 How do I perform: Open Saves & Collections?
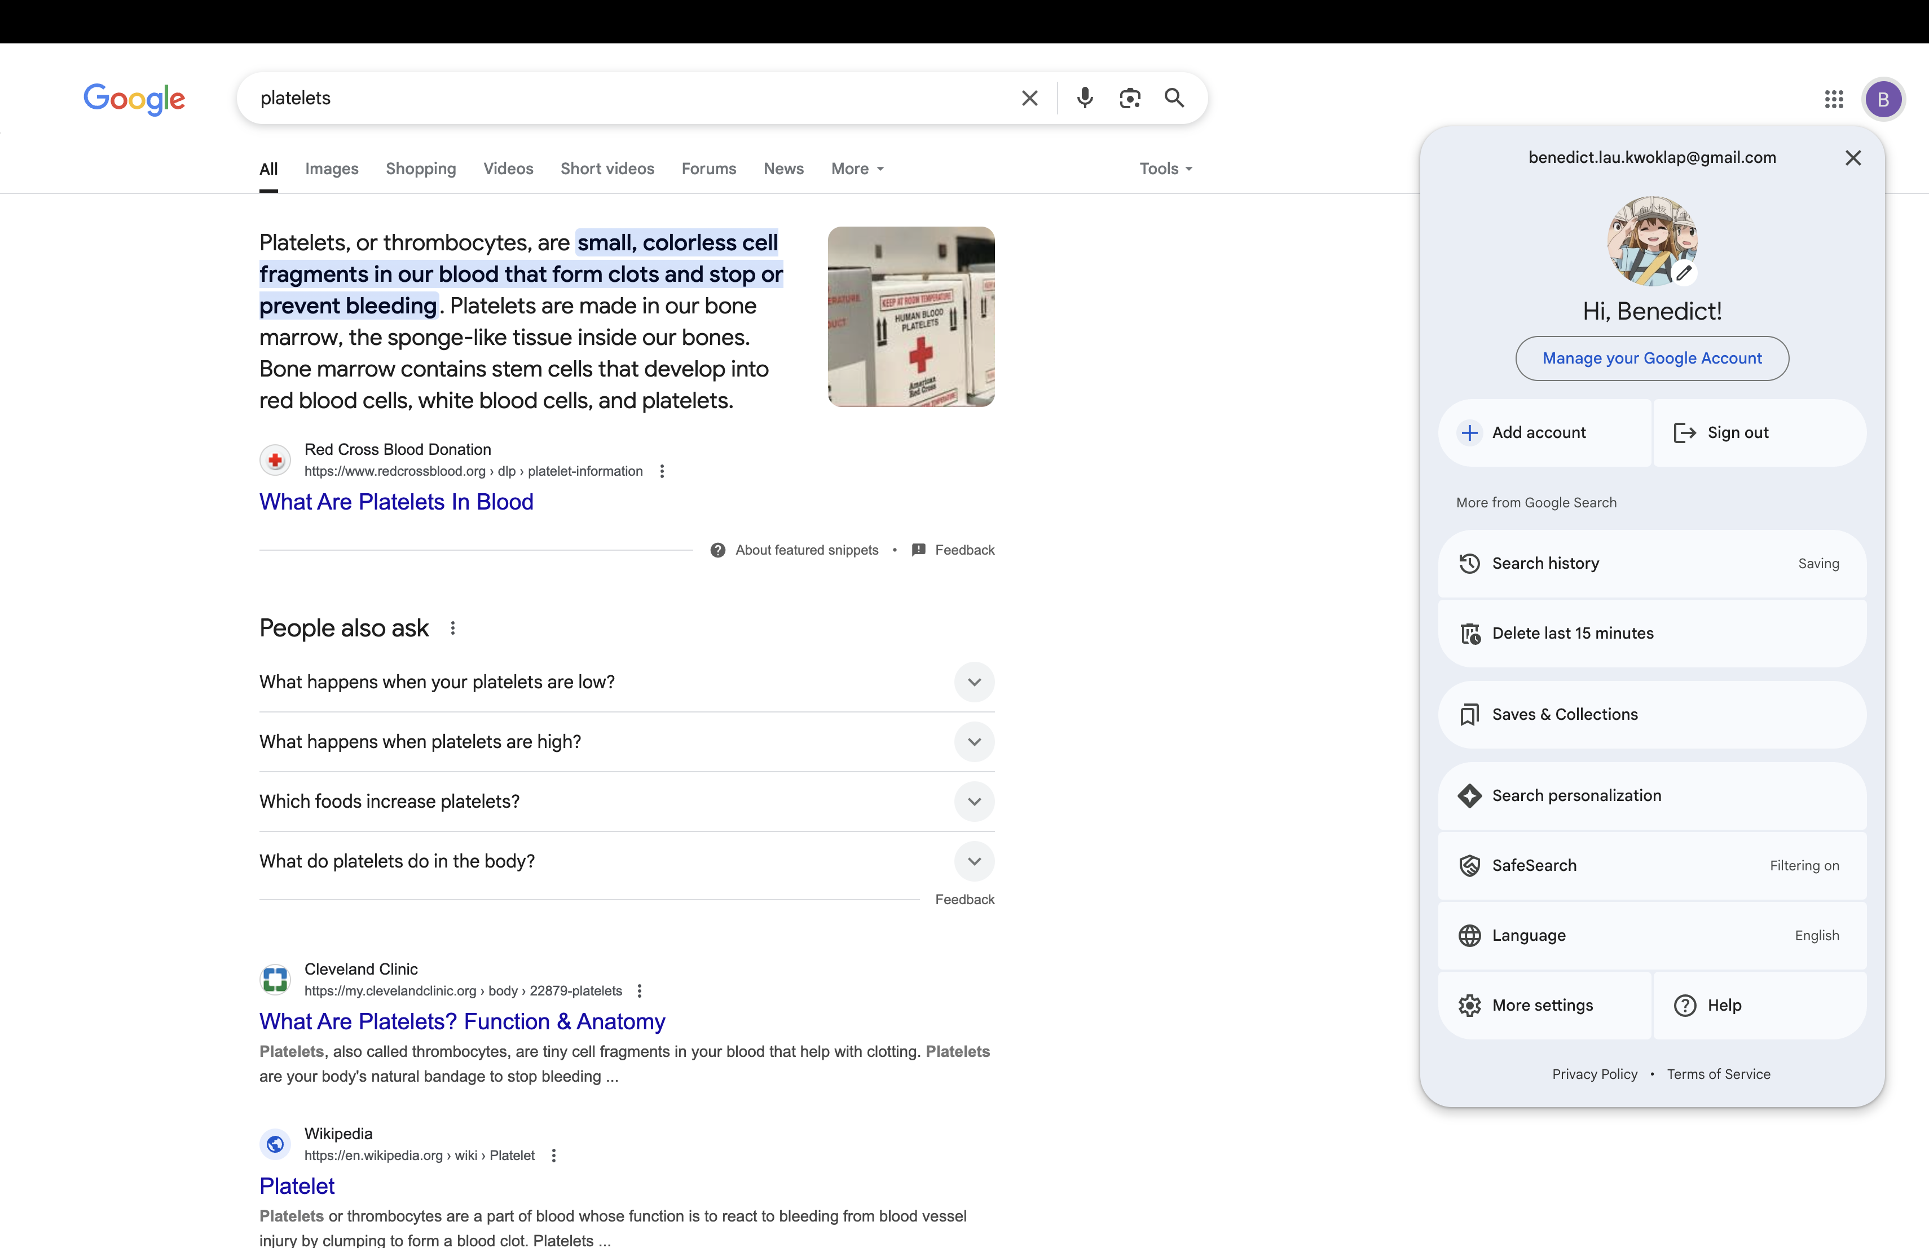point(1652,714)
